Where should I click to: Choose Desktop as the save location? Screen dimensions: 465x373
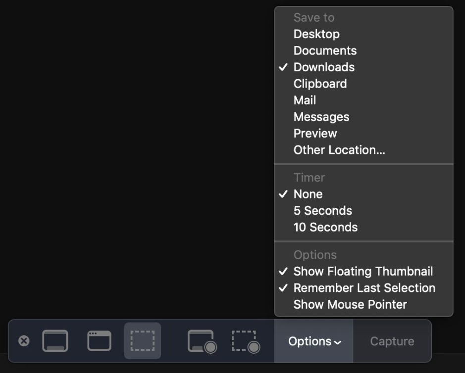[x=317, y=34]
